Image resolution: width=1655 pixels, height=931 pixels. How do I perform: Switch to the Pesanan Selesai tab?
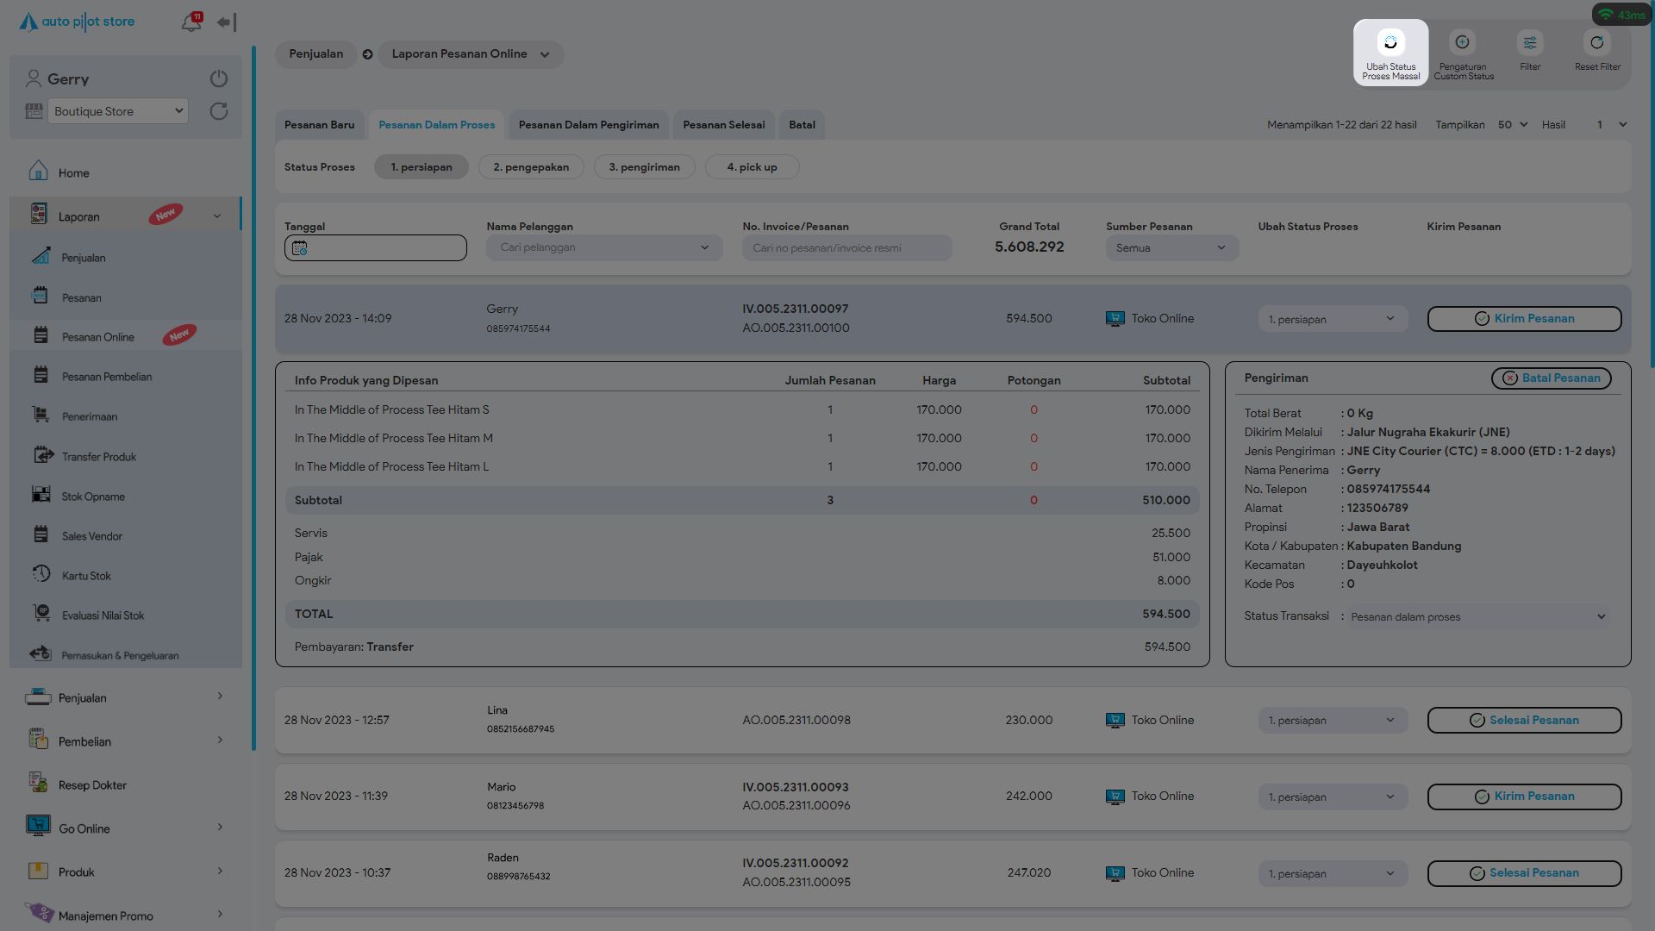pos(723,125)
